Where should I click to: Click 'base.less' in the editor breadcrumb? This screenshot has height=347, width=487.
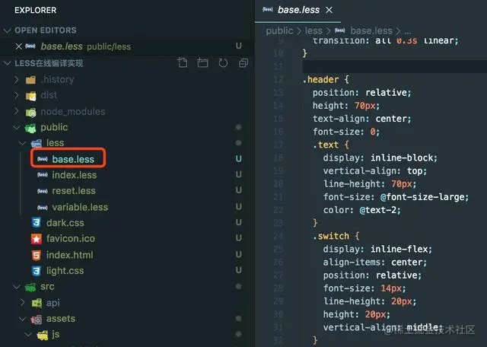click(371, 30)
